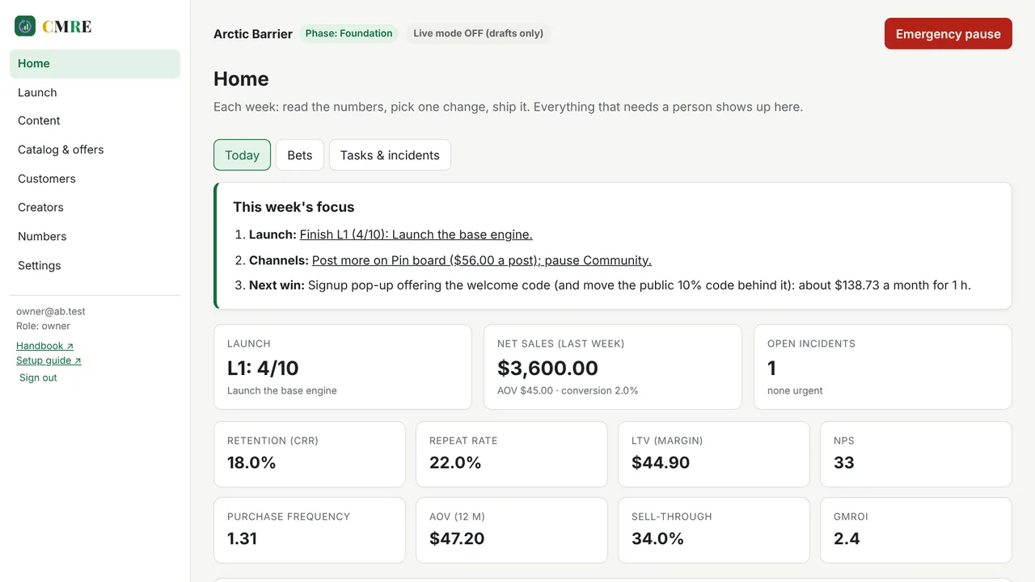1035x582 pixels.
Task: Select the AOV (12 m) $47.20 card
Action: [512, 530]
